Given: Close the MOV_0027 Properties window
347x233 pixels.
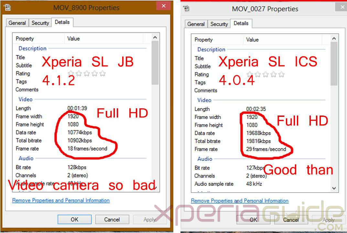Looking at the screenshot, I should (x=342, y=7).
